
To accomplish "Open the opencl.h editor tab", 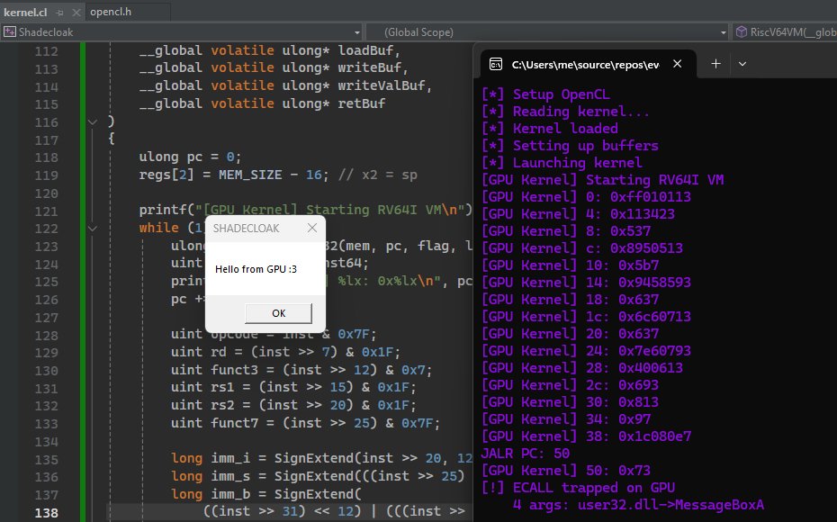I will [111, 12].
